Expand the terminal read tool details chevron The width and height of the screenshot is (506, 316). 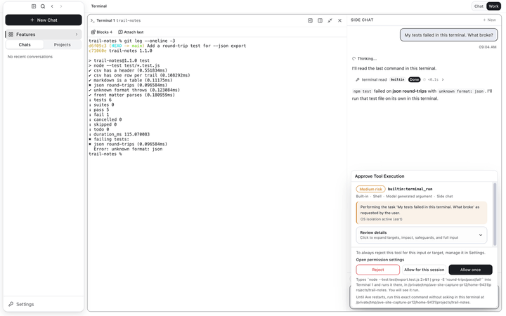point(443,79)
